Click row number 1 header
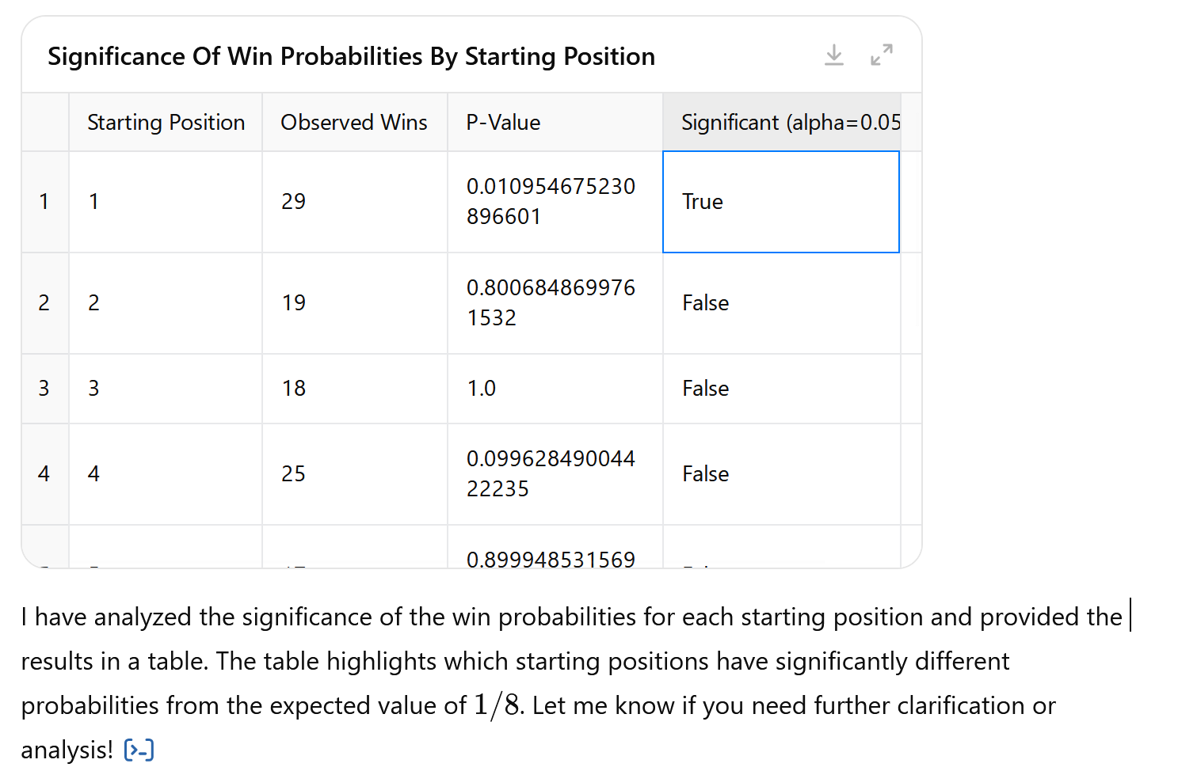The height and width of the screenshot is (771, 1178). coord(44,202)
